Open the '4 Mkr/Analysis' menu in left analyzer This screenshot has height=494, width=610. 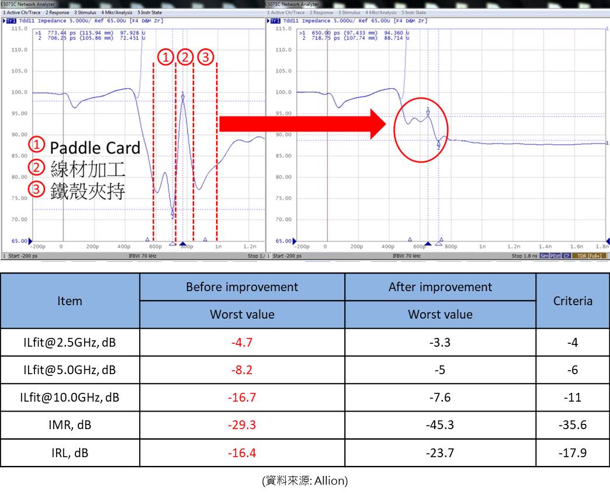pyautogui.click(x=117, y=12)
